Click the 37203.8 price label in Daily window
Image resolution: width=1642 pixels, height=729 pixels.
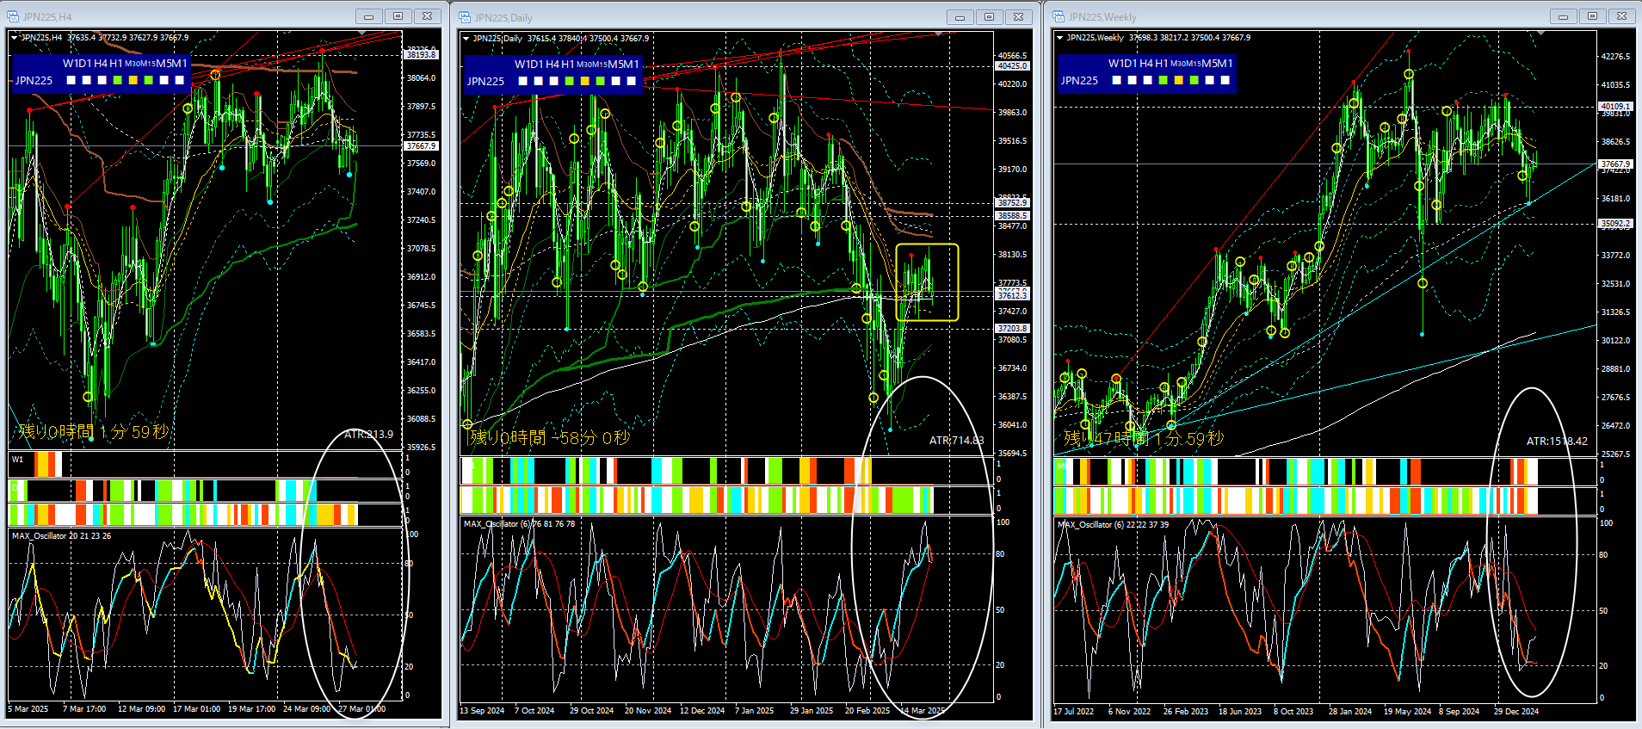tap(1012, 329)
